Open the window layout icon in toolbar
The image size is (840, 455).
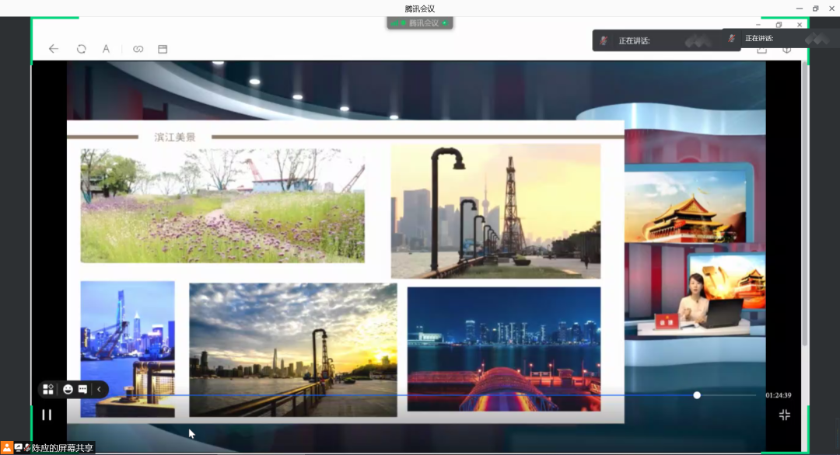point(163,49)
